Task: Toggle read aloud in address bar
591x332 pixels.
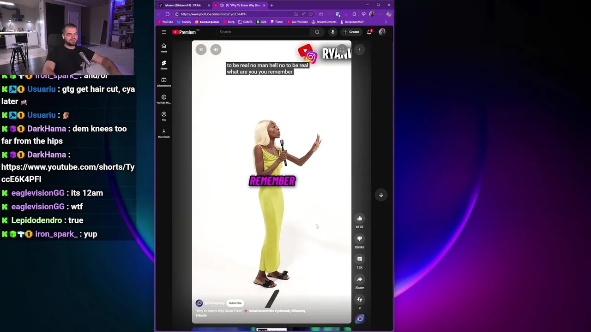Action: 303,14
